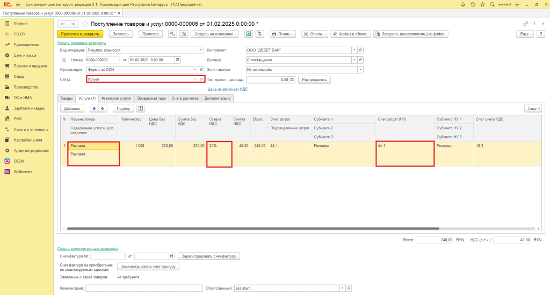Image resolution: width=550 pixels, height=295 pixels.
Task: Expand Вид операции dropdown
Action: click(201, 50)
